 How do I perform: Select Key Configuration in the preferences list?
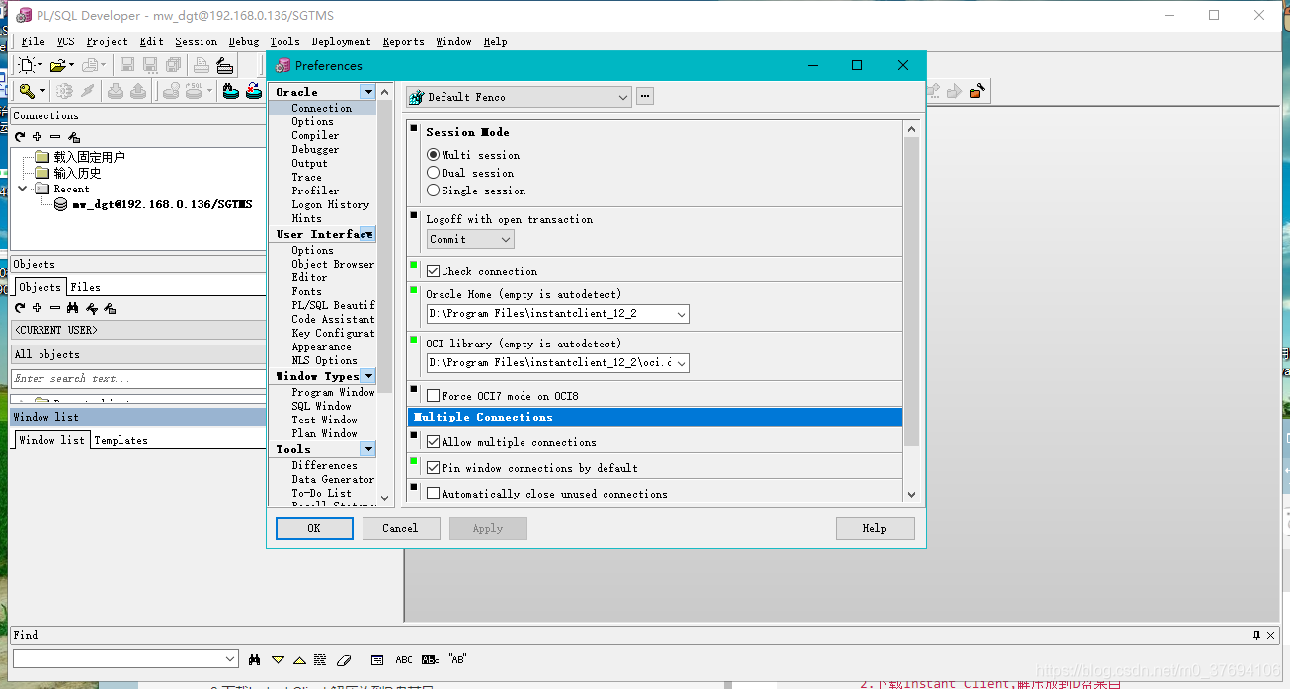tap(333, 333)
